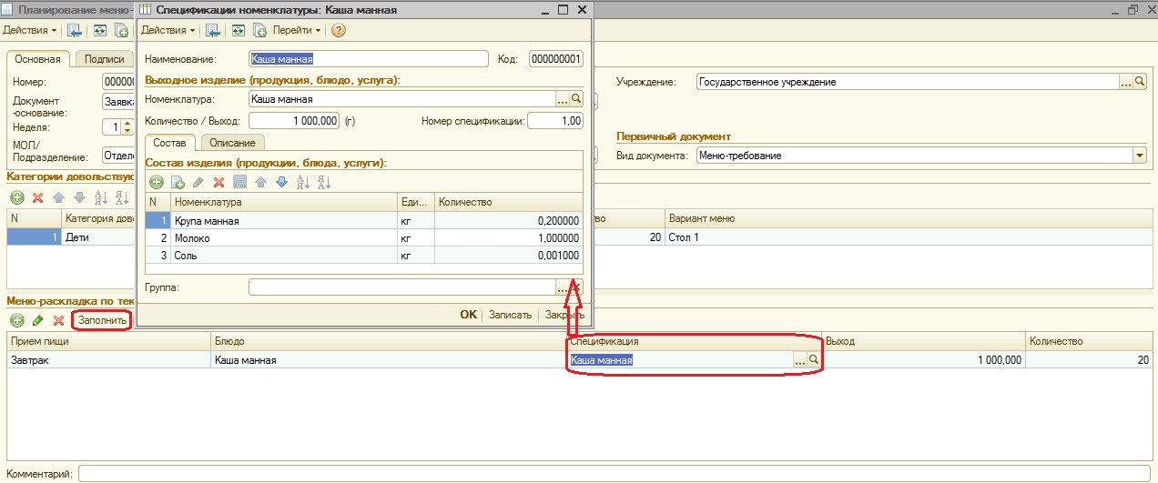Open the Вид документа dropdown list

(x=1139, y=156)
